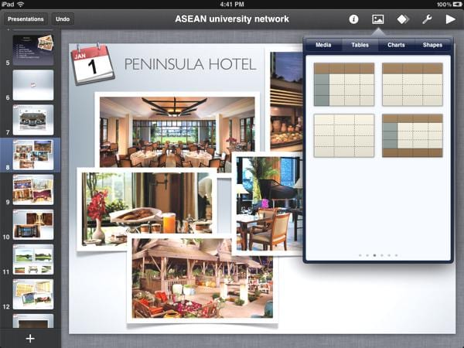Select slide 8 thumbnail

tap(33, 155)
